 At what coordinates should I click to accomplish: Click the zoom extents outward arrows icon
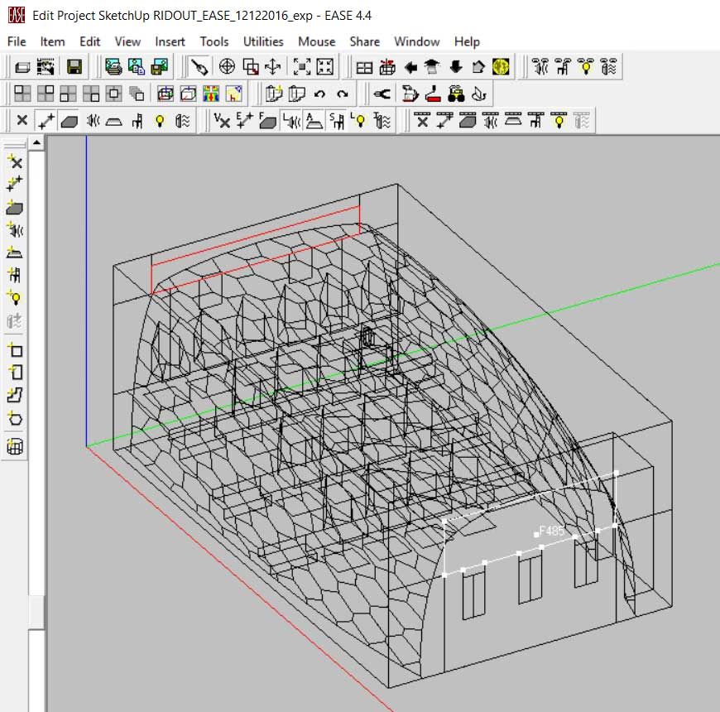(302, 67)
